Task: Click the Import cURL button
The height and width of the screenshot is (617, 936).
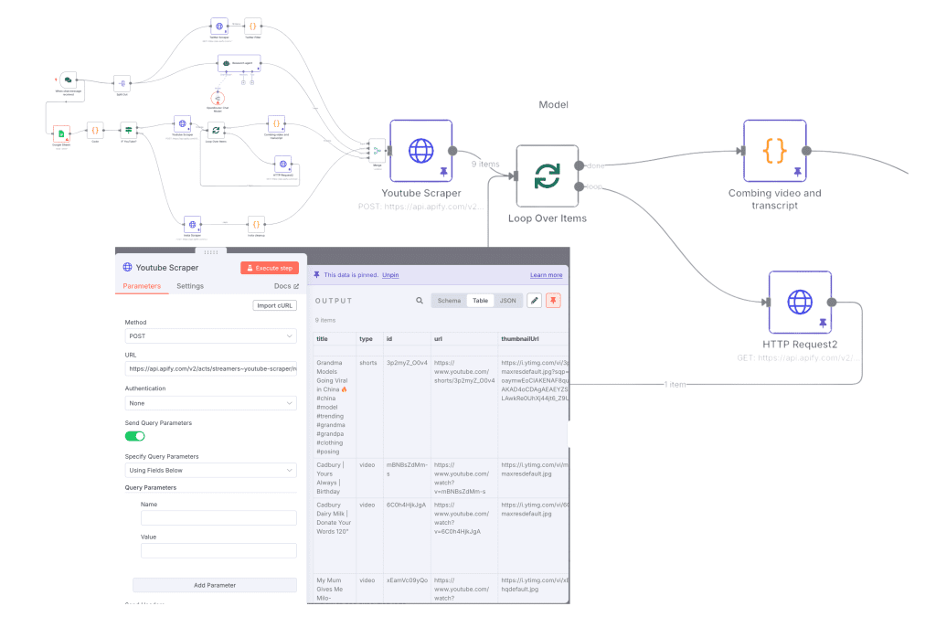Action: coord(274,305)
